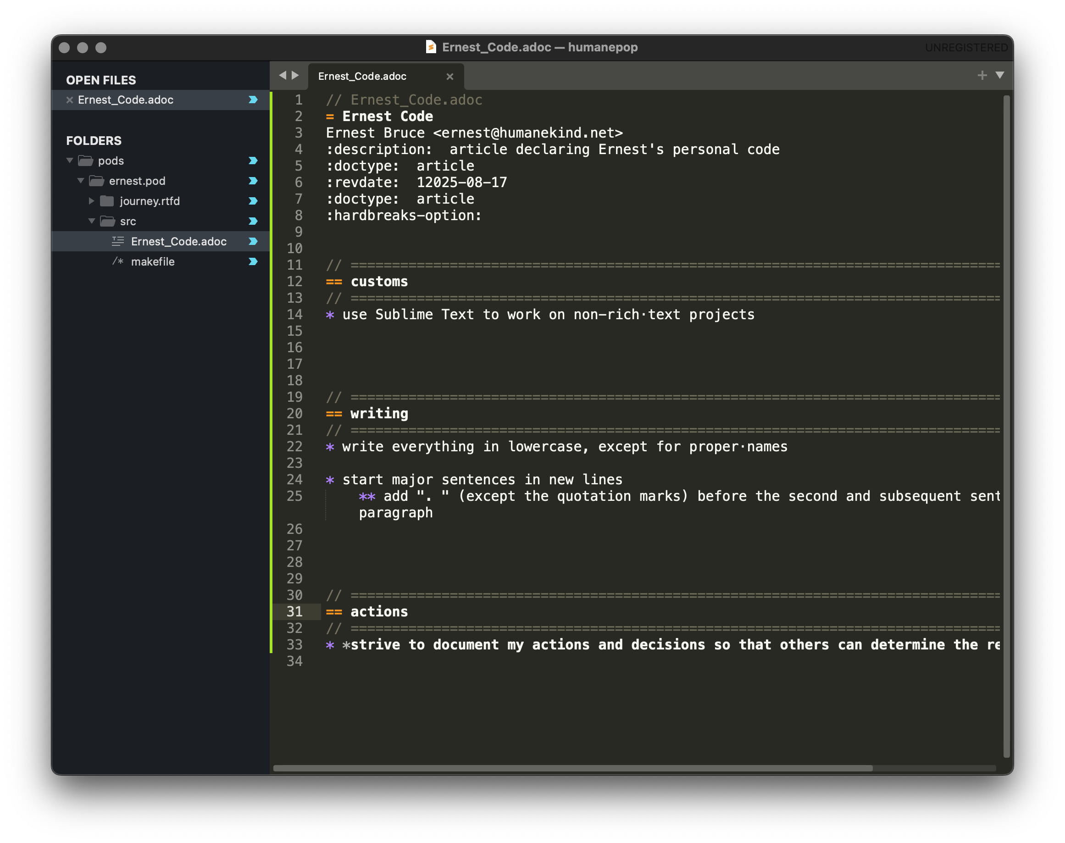The height and width of the screenshot is (843, 1065).
Task: Click the back navigation arrow in tab bar
Action: click(282, 76)
